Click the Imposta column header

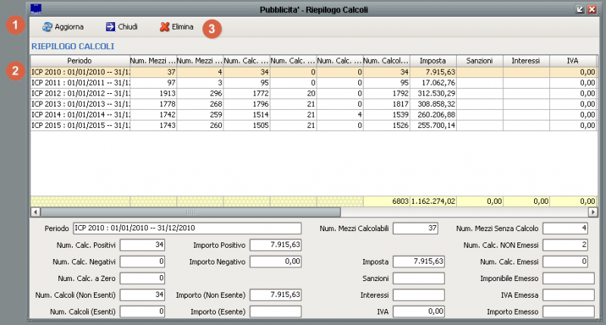pyautogui.click(x=433, y=60)
